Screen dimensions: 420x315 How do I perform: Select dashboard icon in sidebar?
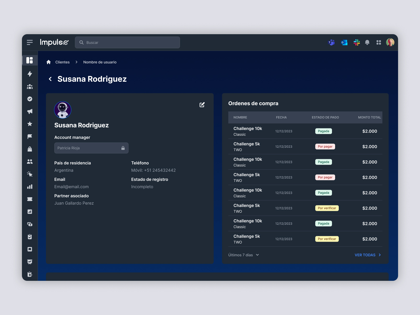pyautogui.click(x=30, y=60)
